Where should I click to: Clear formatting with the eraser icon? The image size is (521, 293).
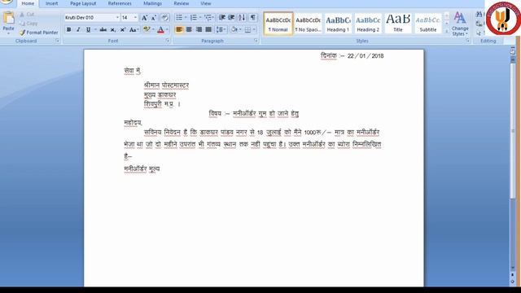164,18
